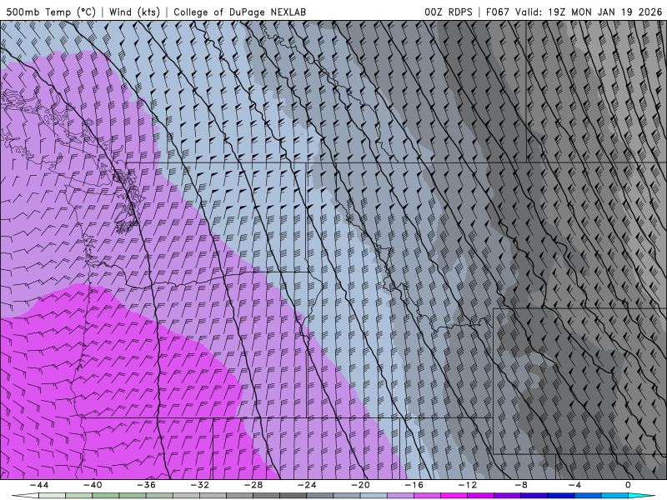Click the '500mb Temp (°C)' title text
The width and height of the screenshot is (667, 500).
tap(51, 12)
